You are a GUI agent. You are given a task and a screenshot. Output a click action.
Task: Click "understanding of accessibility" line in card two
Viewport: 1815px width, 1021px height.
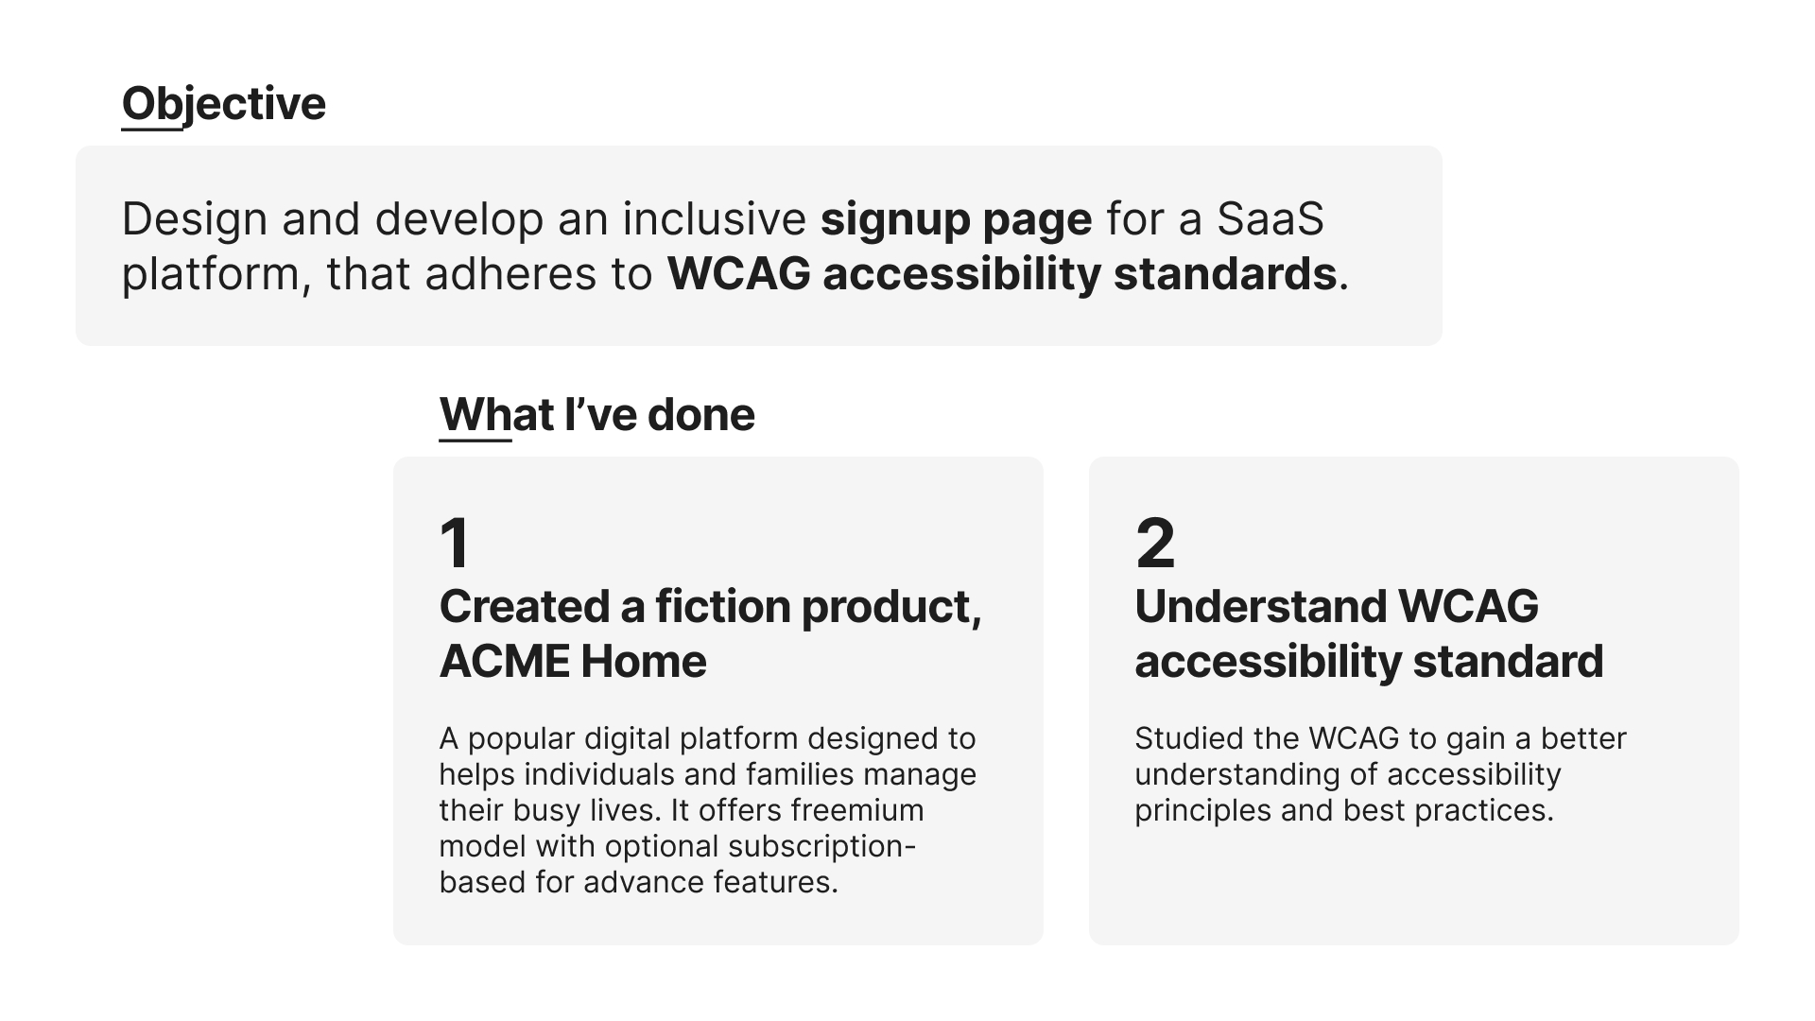tap(1347, 774)
